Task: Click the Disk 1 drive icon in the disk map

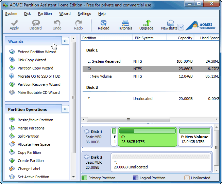Action: pos(87,131)
